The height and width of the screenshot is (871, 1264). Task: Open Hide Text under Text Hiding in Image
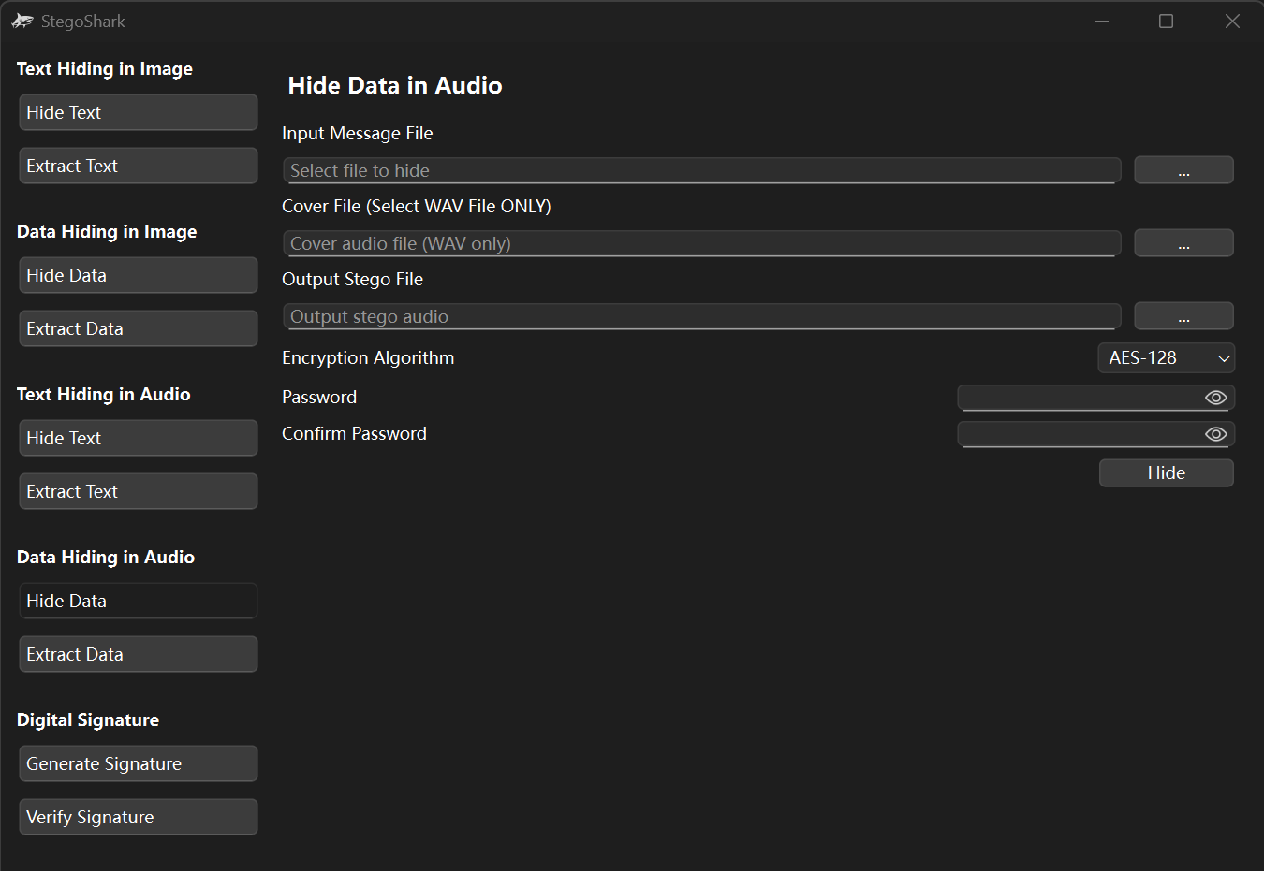click(139, 112)
